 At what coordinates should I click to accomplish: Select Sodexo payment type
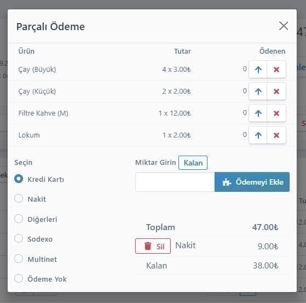tap(19, 238)
